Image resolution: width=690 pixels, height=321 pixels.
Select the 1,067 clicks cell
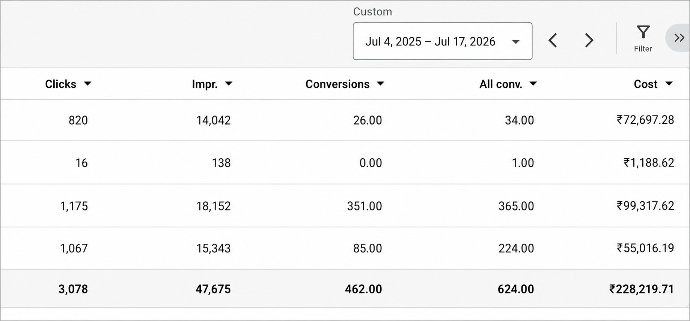point(74,248)
